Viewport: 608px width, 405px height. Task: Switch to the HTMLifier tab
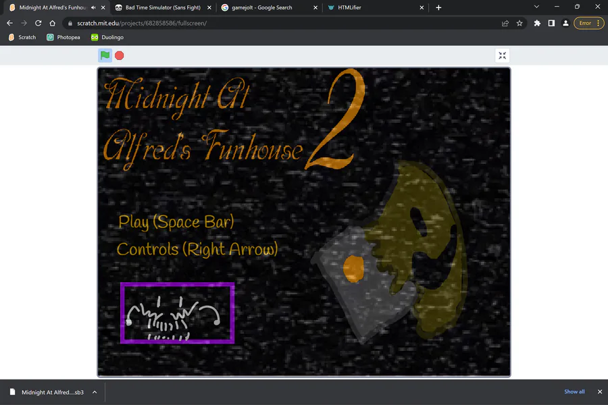coord(349,7)
